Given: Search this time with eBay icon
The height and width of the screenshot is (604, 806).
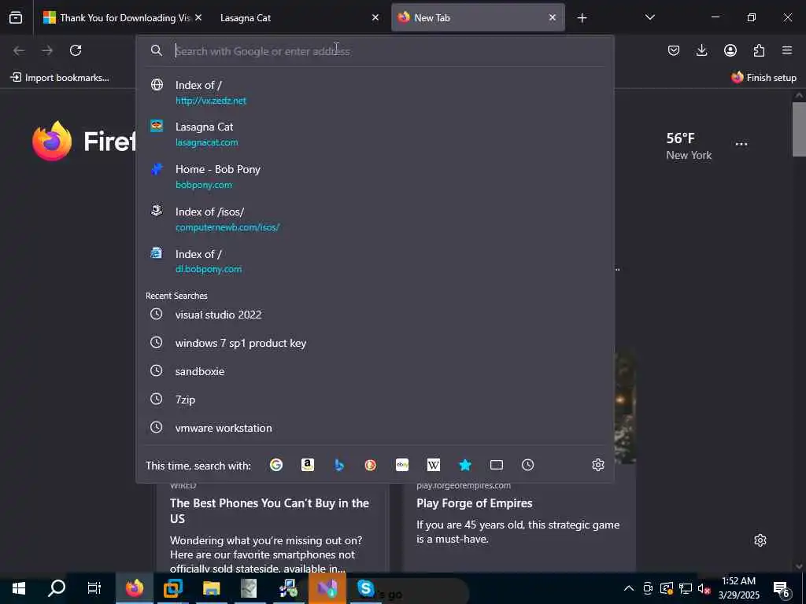Looking at the screenshot, I should [402, 465].
